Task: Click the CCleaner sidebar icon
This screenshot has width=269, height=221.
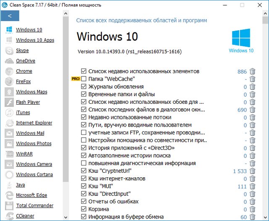Action: pyautogui.click(x=9, y=216)
